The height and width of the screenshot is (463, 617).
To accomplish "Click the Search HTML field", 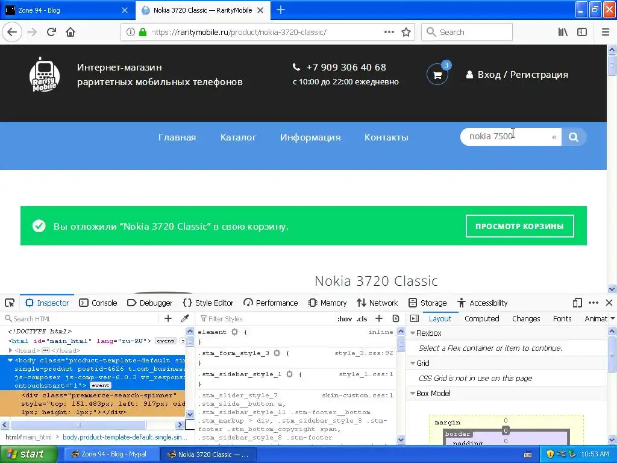I will point(81,318).
